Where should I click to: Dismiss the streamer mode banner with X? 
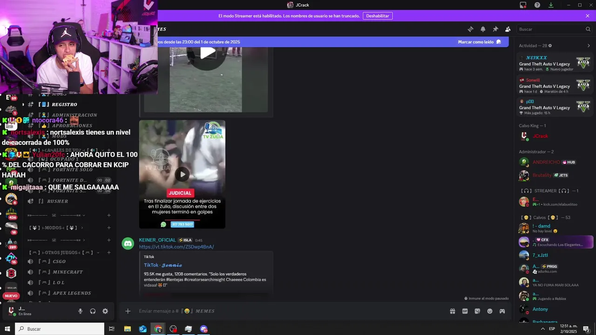tap(588, 16)
